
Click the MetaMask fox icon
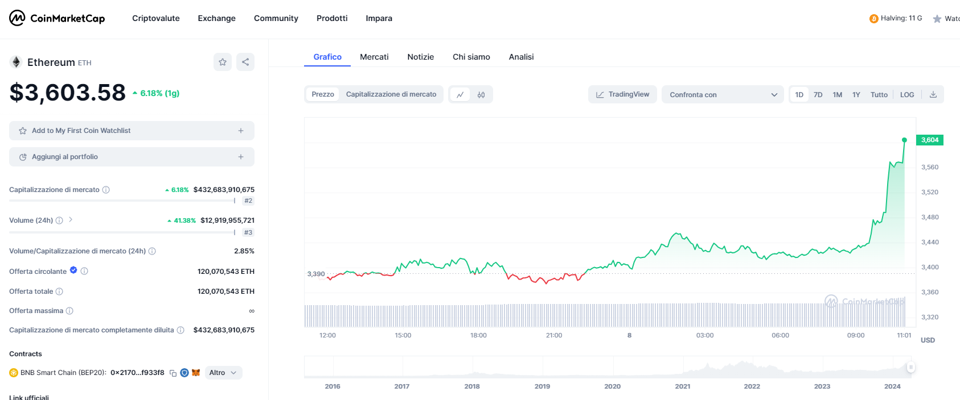click(x=196, y=373)
